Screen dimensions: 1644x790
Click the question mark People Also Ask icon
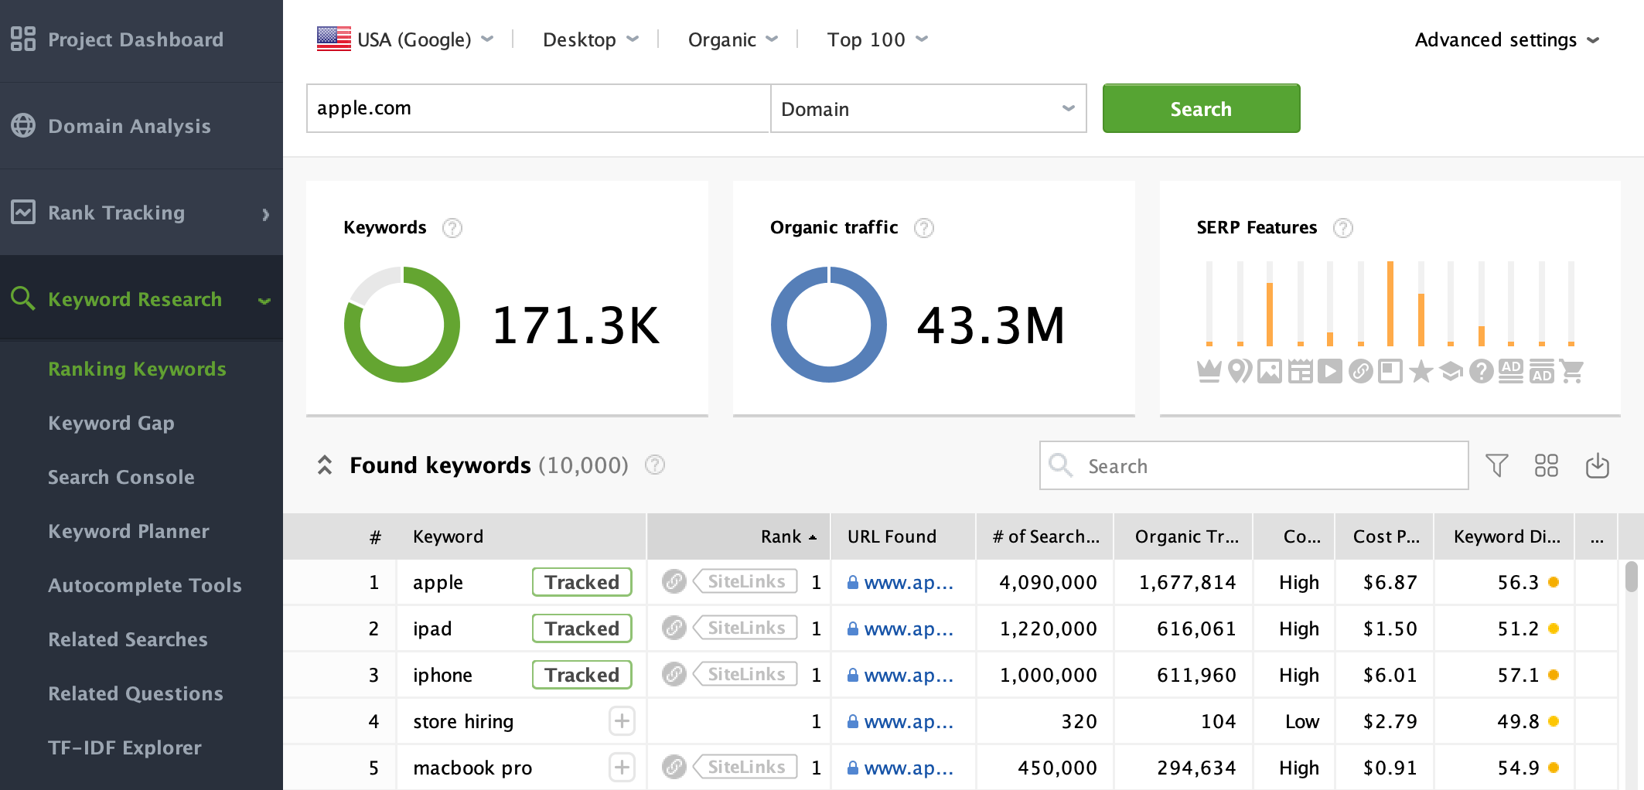(x=1481, y=372)
